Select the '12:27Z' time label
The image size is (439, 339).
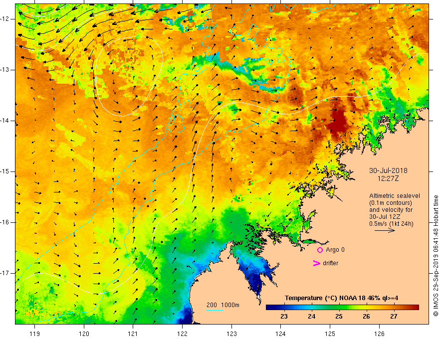coord(388,178)
